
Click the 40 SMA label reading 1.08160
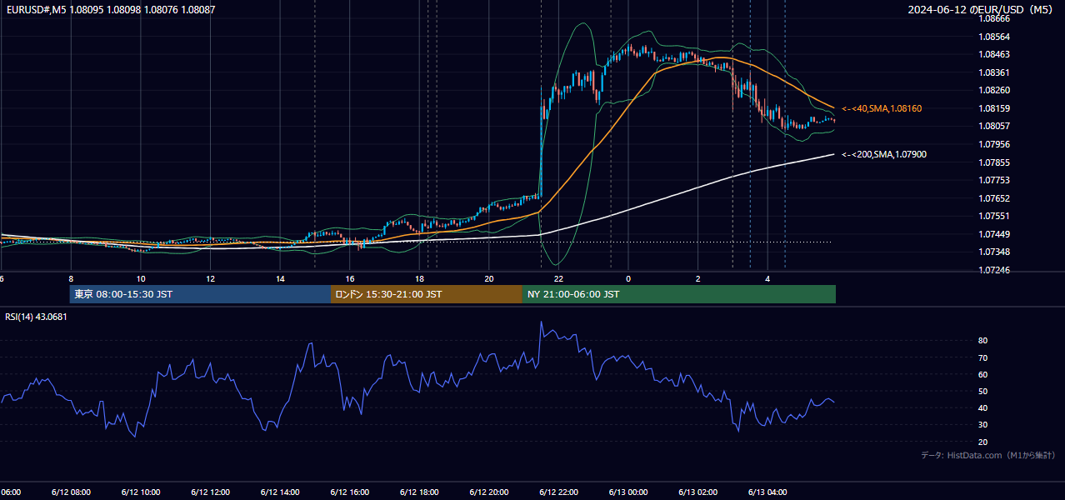pyautogui.click(x=882, y=108)
